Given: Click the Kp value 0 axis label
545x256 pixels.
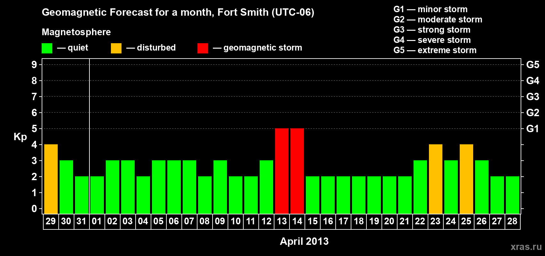Looking at the screenshot, I should coord(34,209).
